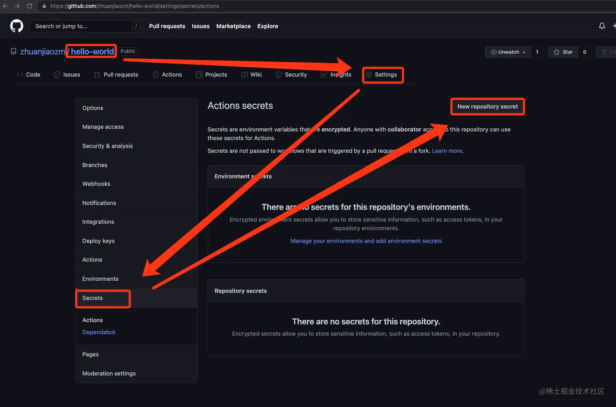Open notifications bell icon
The height and width of the screenshot is (407, 616).
(602, 26)
